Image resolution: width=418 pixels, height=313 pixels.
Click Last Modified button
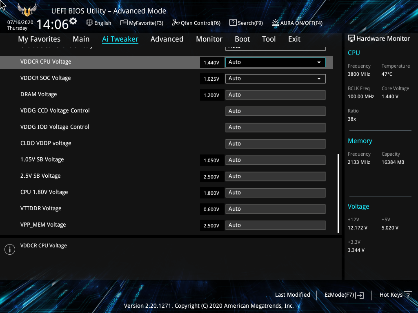pos(292,295)
